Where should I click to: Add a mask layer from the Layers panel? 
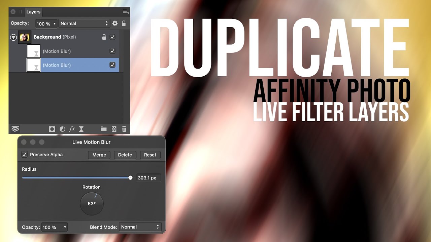point(52,129)
